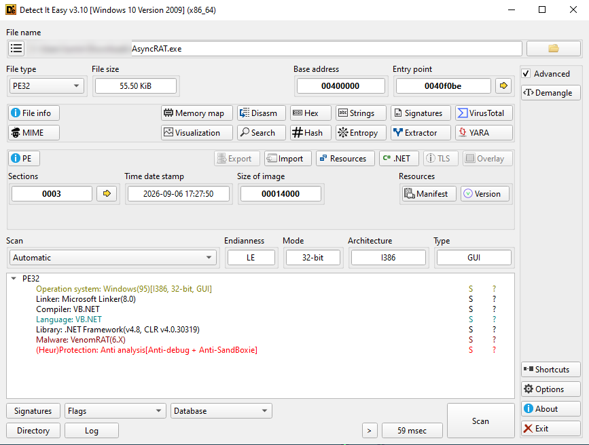Image resolution: width=589 pixels, height=445 pixels.
Task: Open Visualization
Action: pyautogui.click(x=197, y=132)
